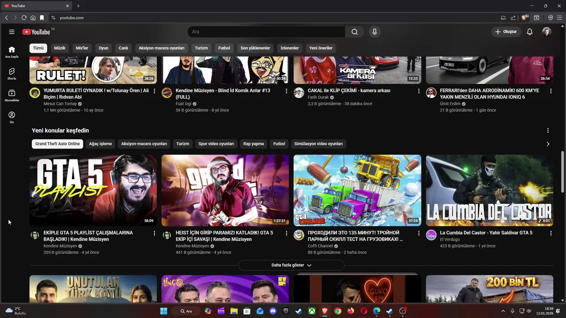Play the La Cumbia Del Castor thumbnail
Image resolution: width=566 pixels, height=318 pixels.
tap(490, 190)
